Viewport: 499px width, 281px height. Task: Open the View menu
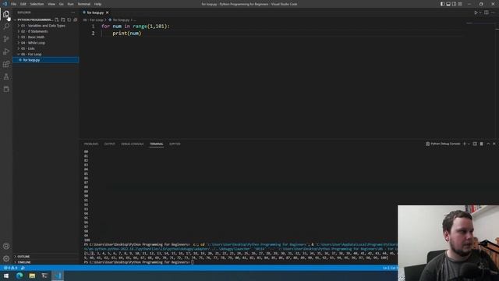point(51,4)
